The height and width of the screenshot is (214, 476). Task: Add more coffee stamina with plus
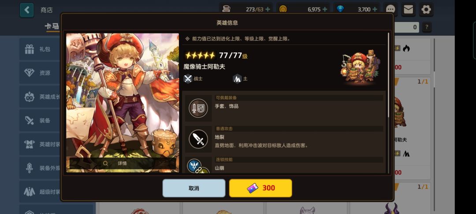click(268, 9)
